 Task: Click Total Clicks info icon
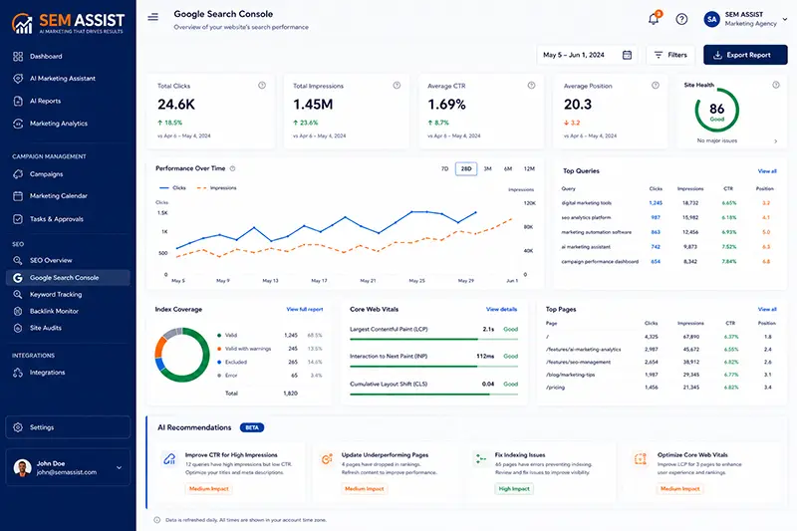pyautogui.click(x=262, y=86)
